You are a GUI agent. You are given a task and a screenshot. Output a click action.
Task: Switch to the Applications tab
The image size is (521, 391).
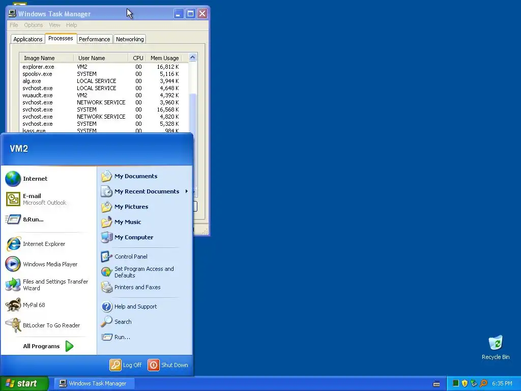click(x=28, y=39)
